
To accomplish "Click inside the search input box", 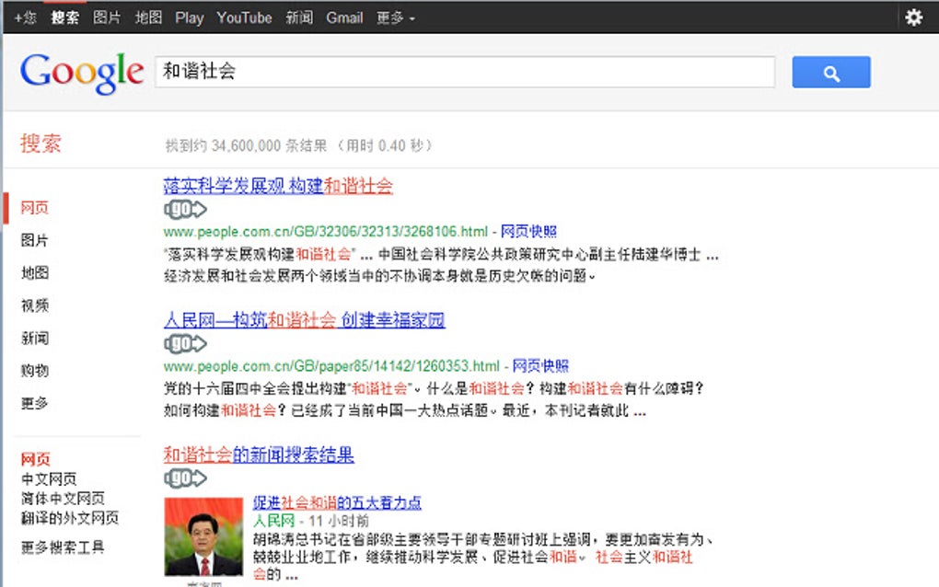I will (460, 71).
